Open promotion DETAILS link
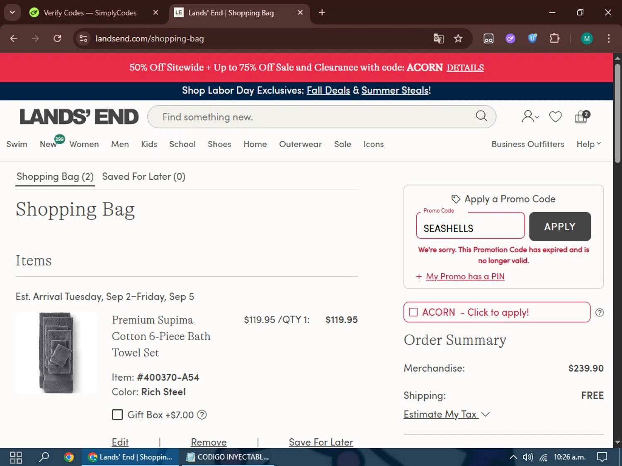 coord(465,68)
